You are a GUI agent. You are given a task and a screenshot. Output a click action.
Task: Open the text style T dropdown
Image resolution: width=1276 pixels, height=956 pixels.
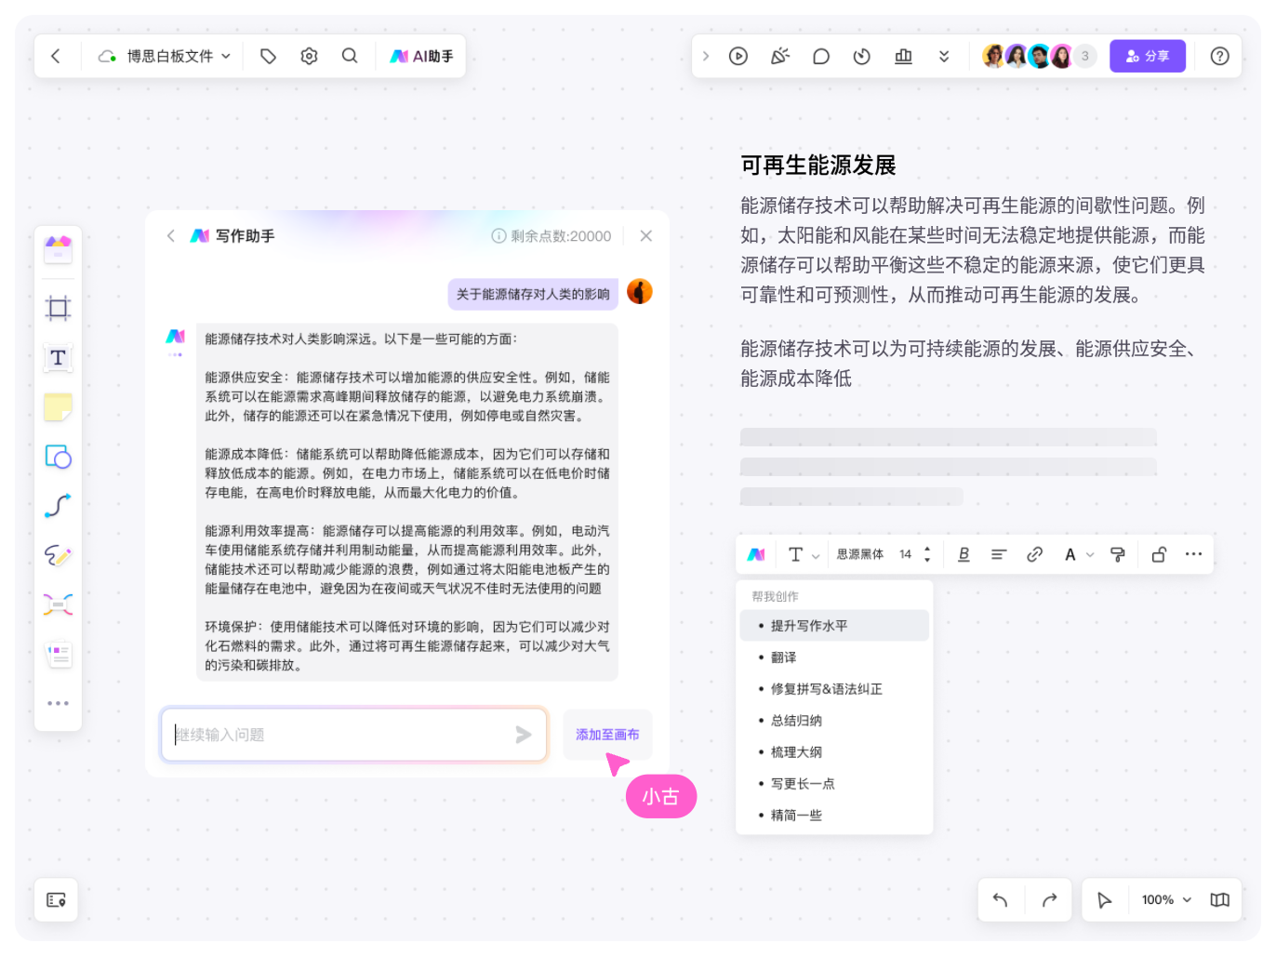tap(804, 554)
